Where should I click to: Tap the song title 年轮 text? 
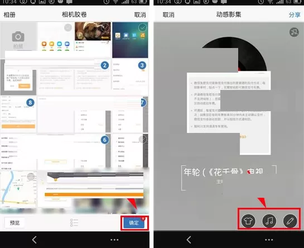223,172
